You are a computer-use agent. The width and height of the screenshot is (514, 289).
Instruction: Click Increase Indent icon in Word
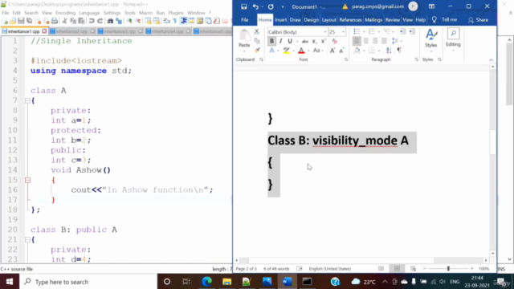[411, 31]
